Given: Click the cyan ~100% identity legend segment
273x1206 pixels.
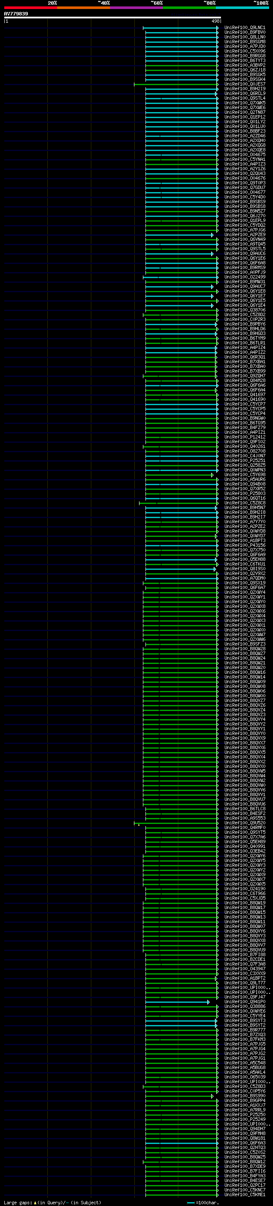Looking at the screenshot, I should (x=242, y=8).
